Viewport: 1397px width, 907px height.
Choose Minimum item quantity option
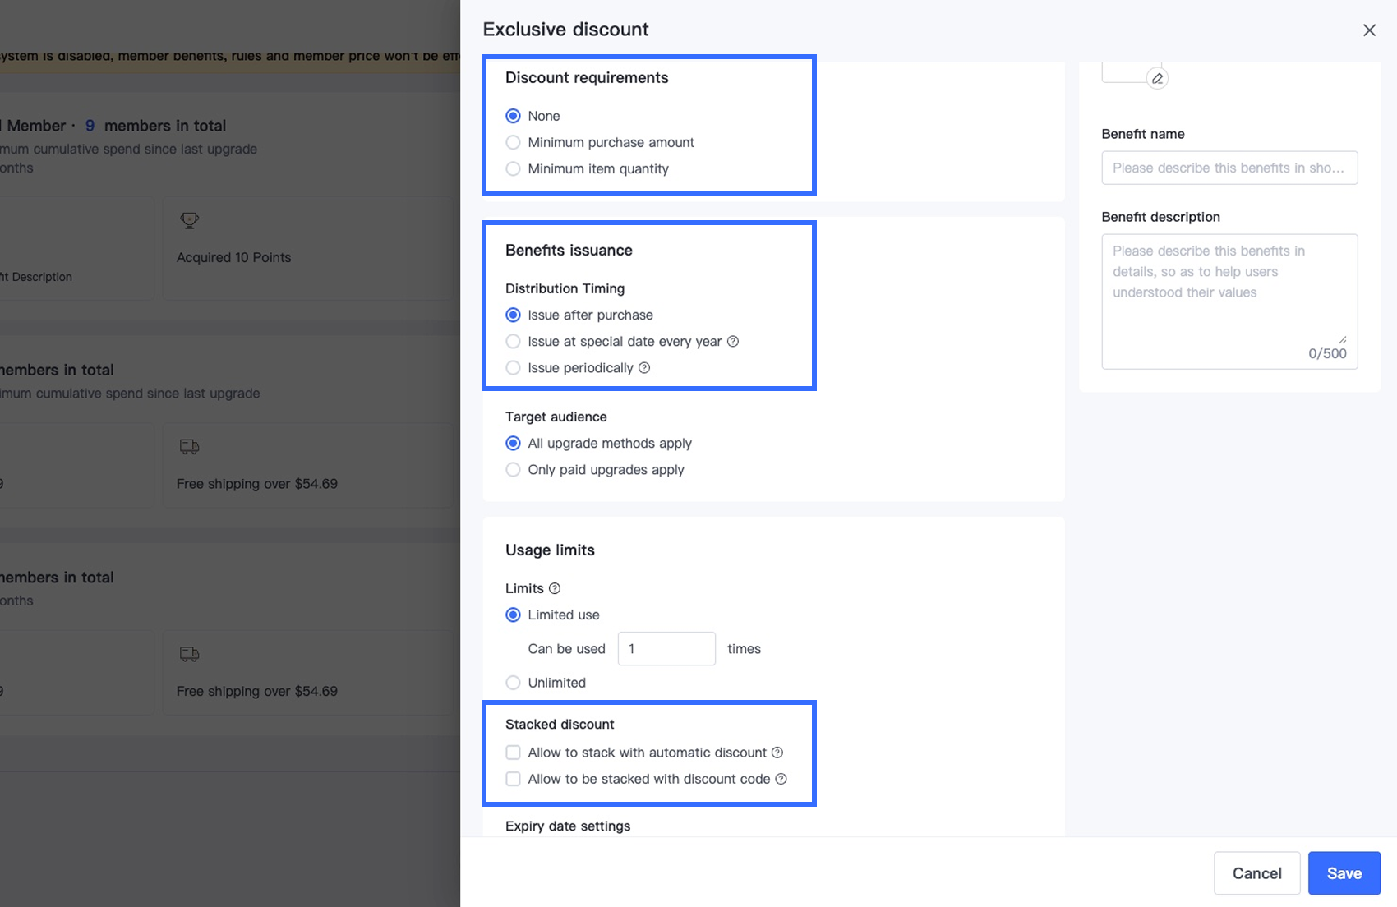[514, 168]
